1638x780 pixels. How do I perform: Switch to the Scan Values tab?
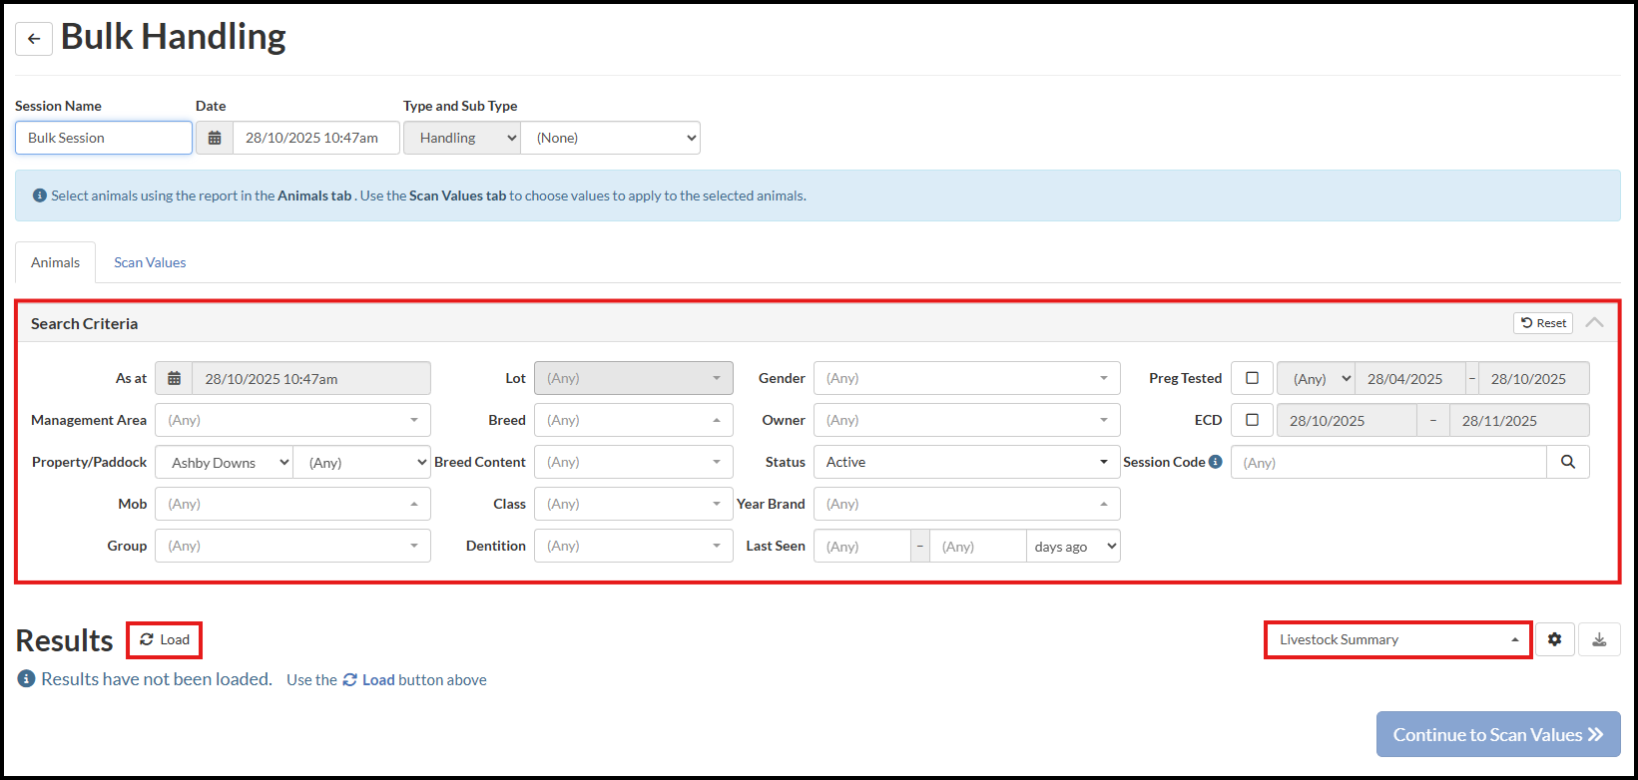point(150,262)
